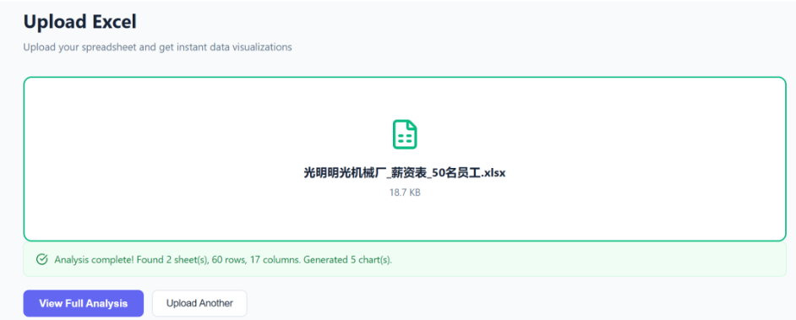Select the uploaded file name 薪资表_50名员工.xlsx

(x=405, y=173)
